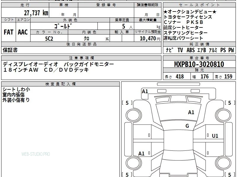Select the シフト label

[x=9, y=20]
